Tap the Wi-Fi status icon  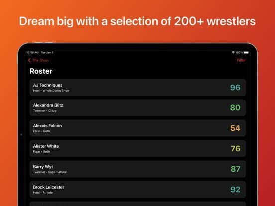tap(233, 52)
